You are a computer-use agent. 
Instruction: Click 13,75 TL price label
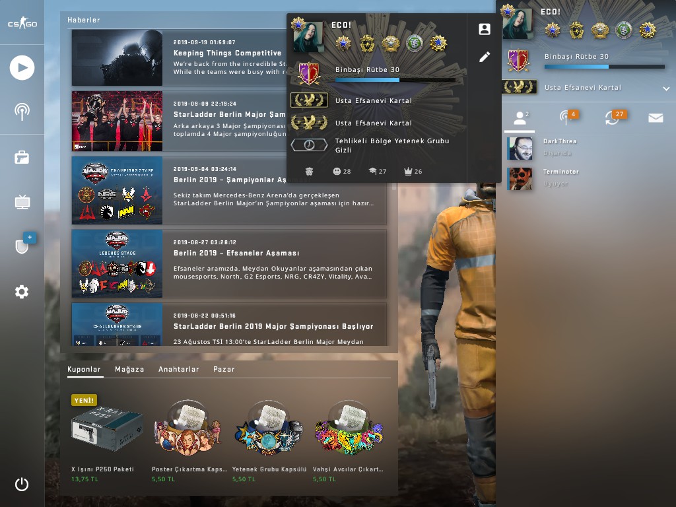point(85,479)
